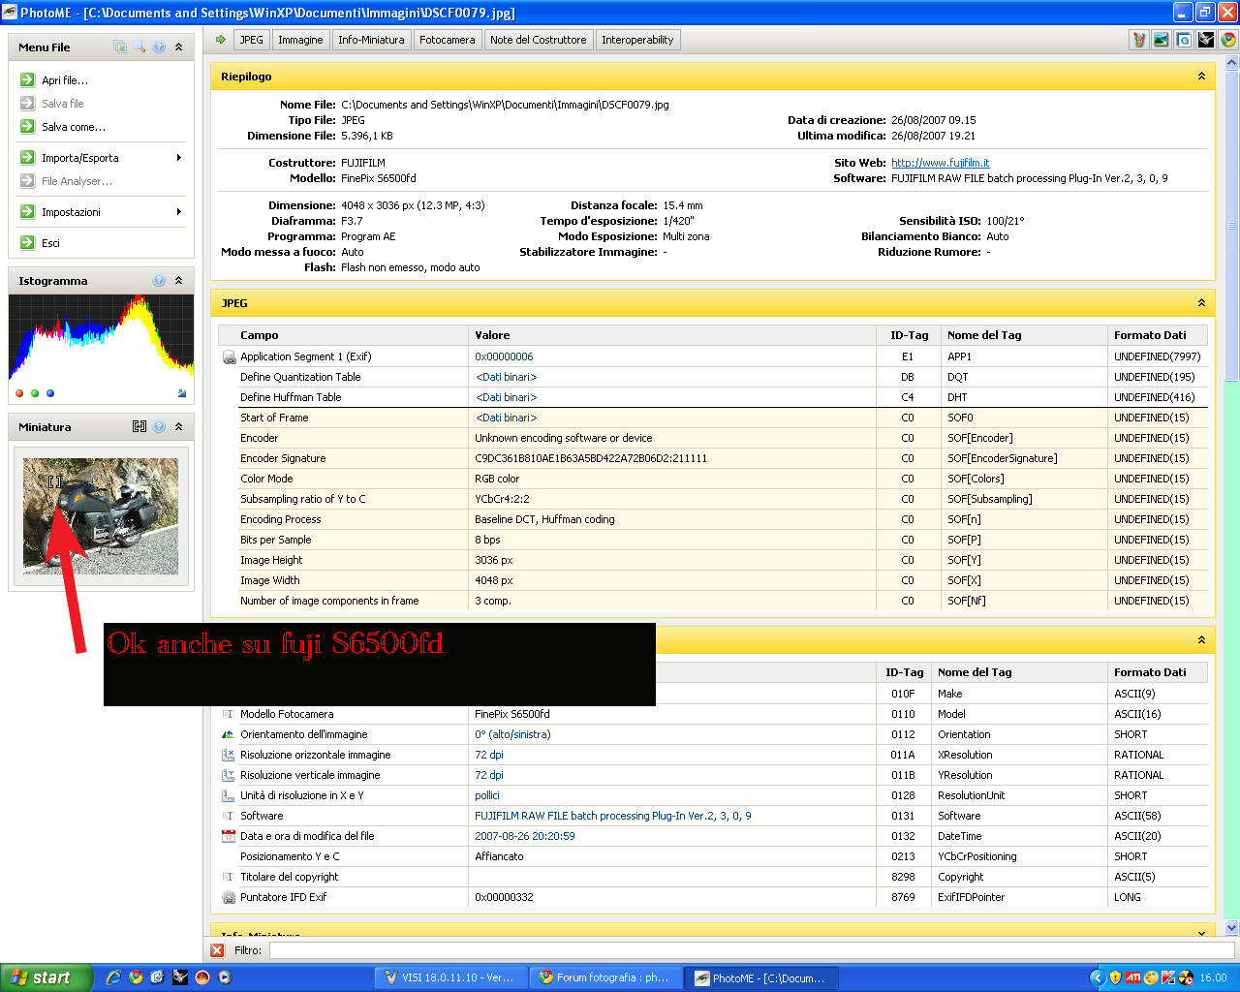The width and height of the screenshot is (1240, 992).
Task: Click Apri file... in Menu File
Action: click(64, 80)
